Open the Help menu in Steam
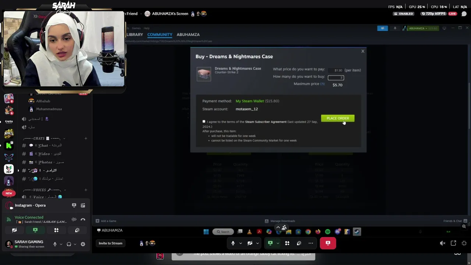The width and height of the screenshot is (471, 265). (146, 28)
